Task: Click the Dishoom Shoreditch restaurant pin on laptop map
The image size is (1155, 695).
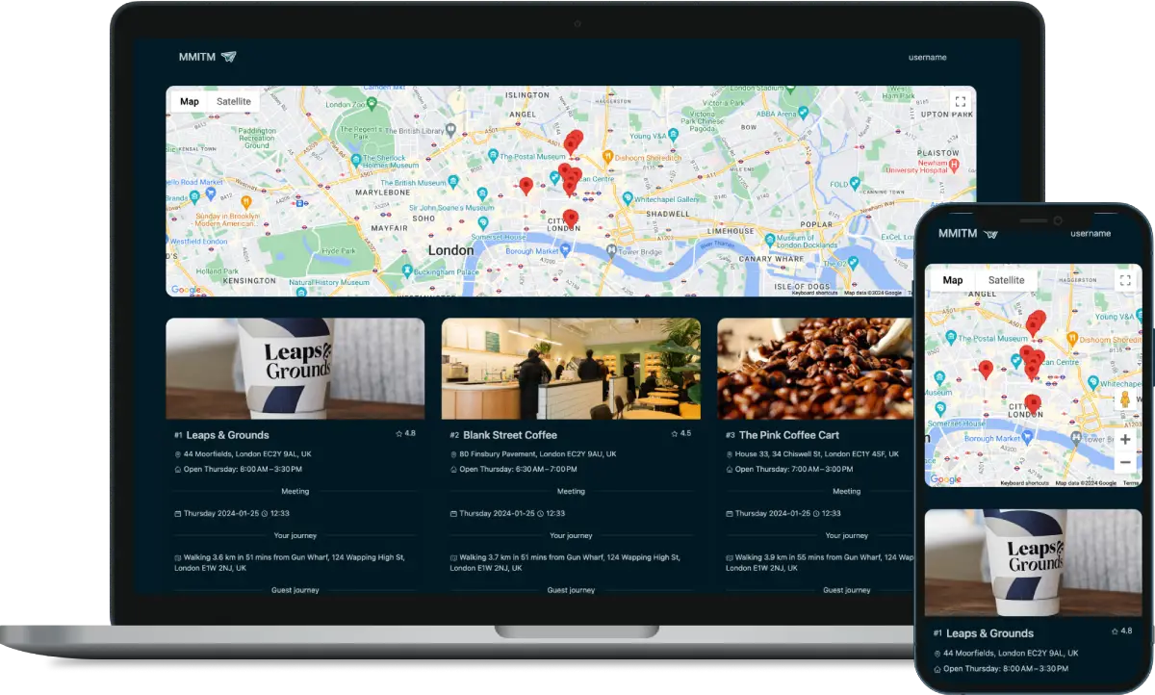Action: [x=607, y=156]
